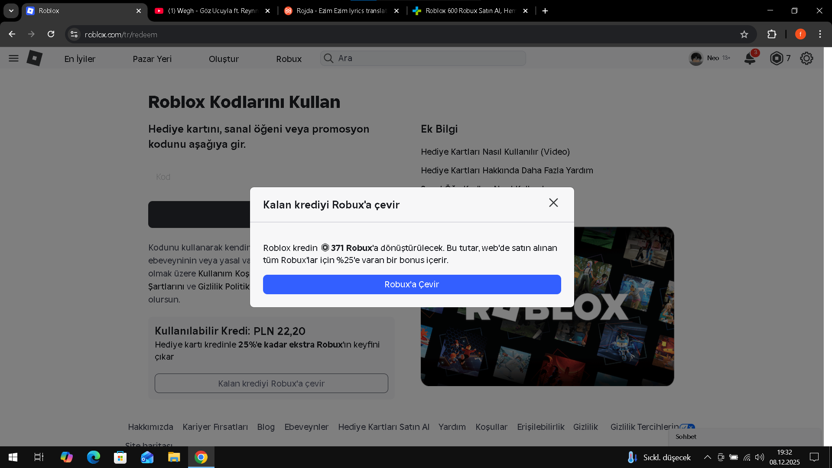Focus the Ara search field
The image size is (832, 468).
(x=423, y=58)
